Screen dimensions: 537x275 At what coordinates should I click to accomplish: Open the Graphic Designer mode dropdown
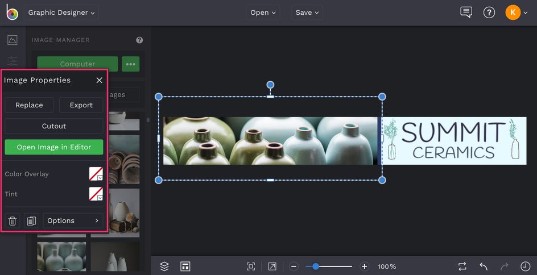[61, 13]
